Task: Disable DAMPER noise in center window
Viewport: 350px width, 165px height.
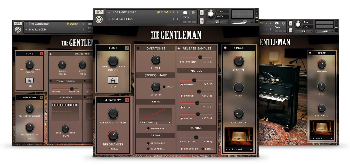Action: [x=181, y=96]
